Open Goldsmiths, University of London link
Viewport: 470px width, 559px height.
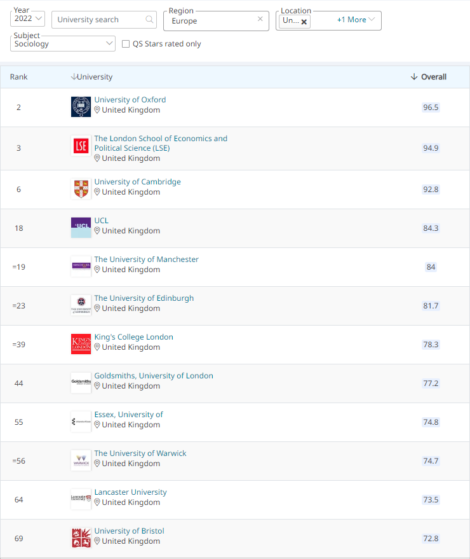[153, 376]
